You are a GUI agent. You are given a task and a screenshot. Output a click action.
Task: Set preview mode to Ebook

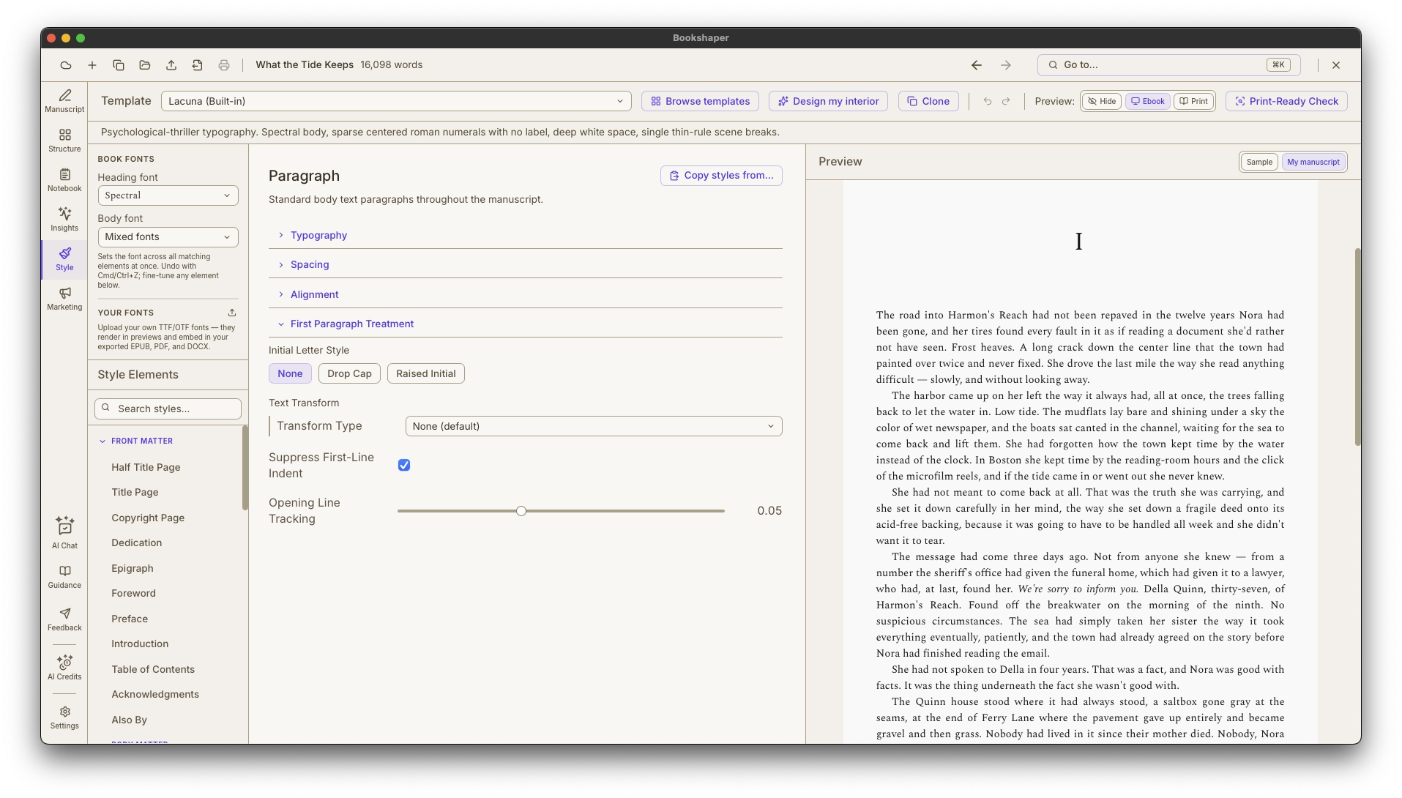point(1148,101)
